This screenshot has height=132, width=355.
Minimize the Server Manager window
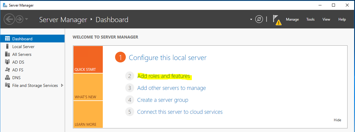[x=320, y=5]
